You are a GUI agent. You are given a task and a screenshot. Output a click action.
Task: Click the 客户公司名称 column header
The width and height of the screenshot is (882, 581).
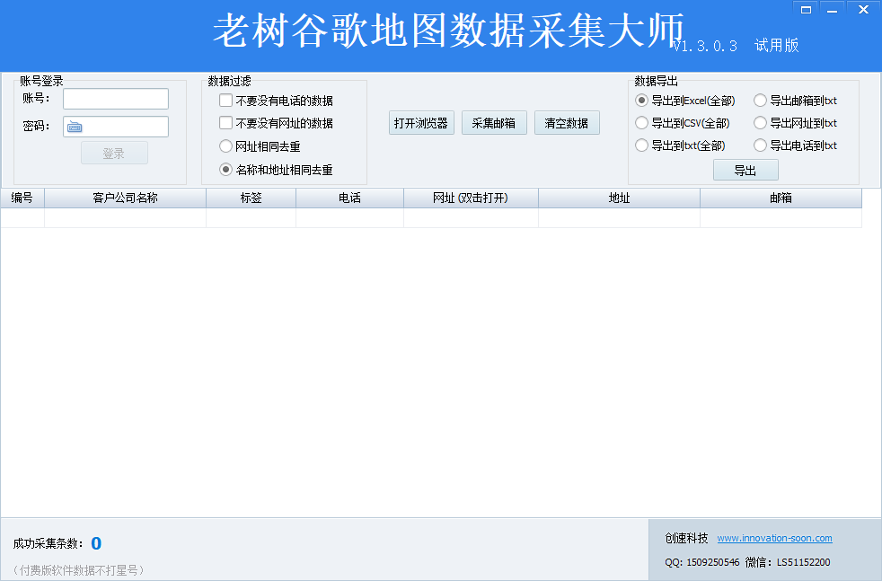125,198
